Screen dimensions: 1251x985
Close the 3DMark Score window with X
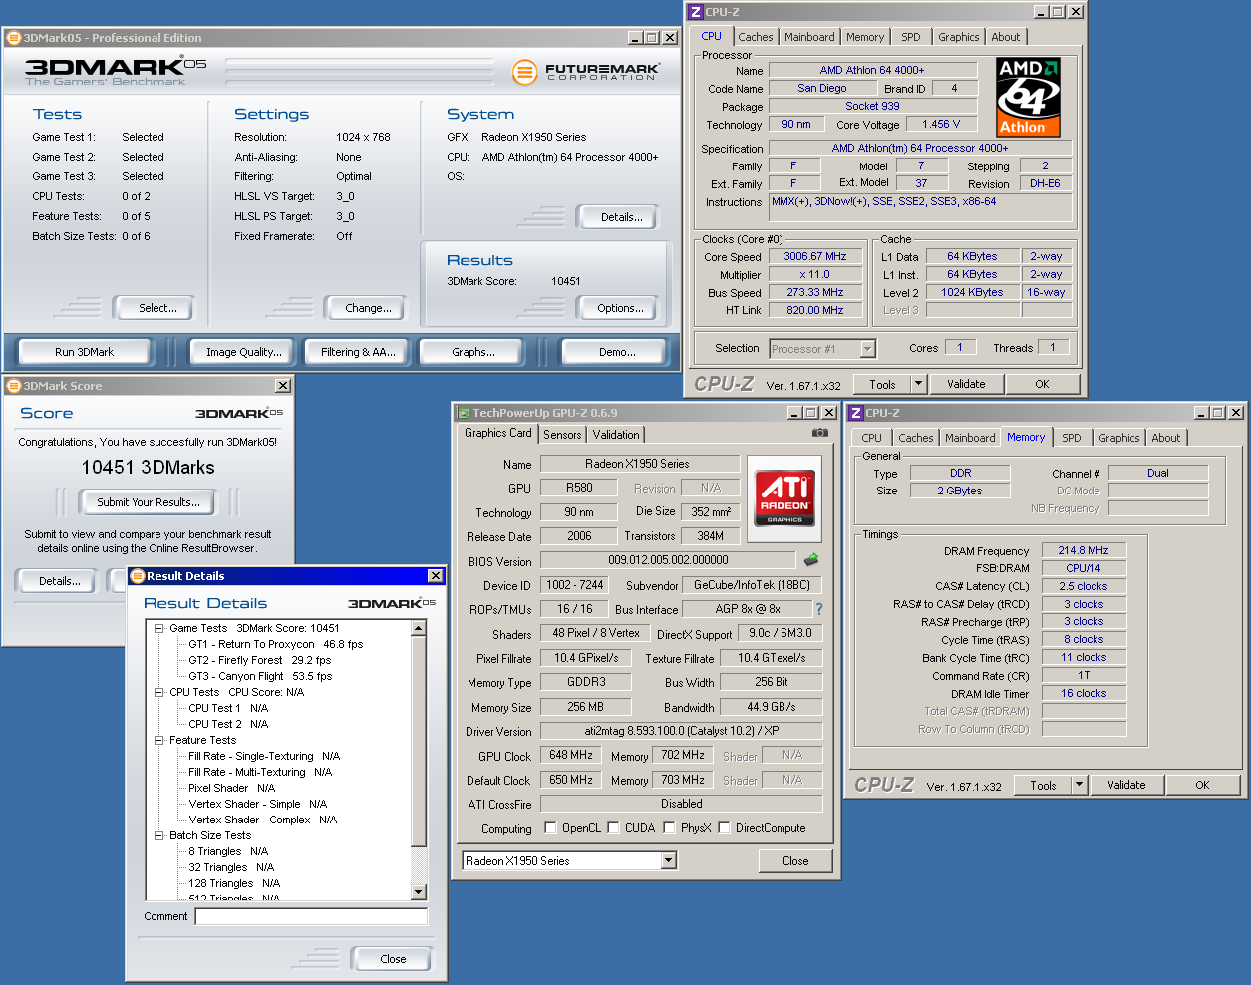[x=283, y=386]
